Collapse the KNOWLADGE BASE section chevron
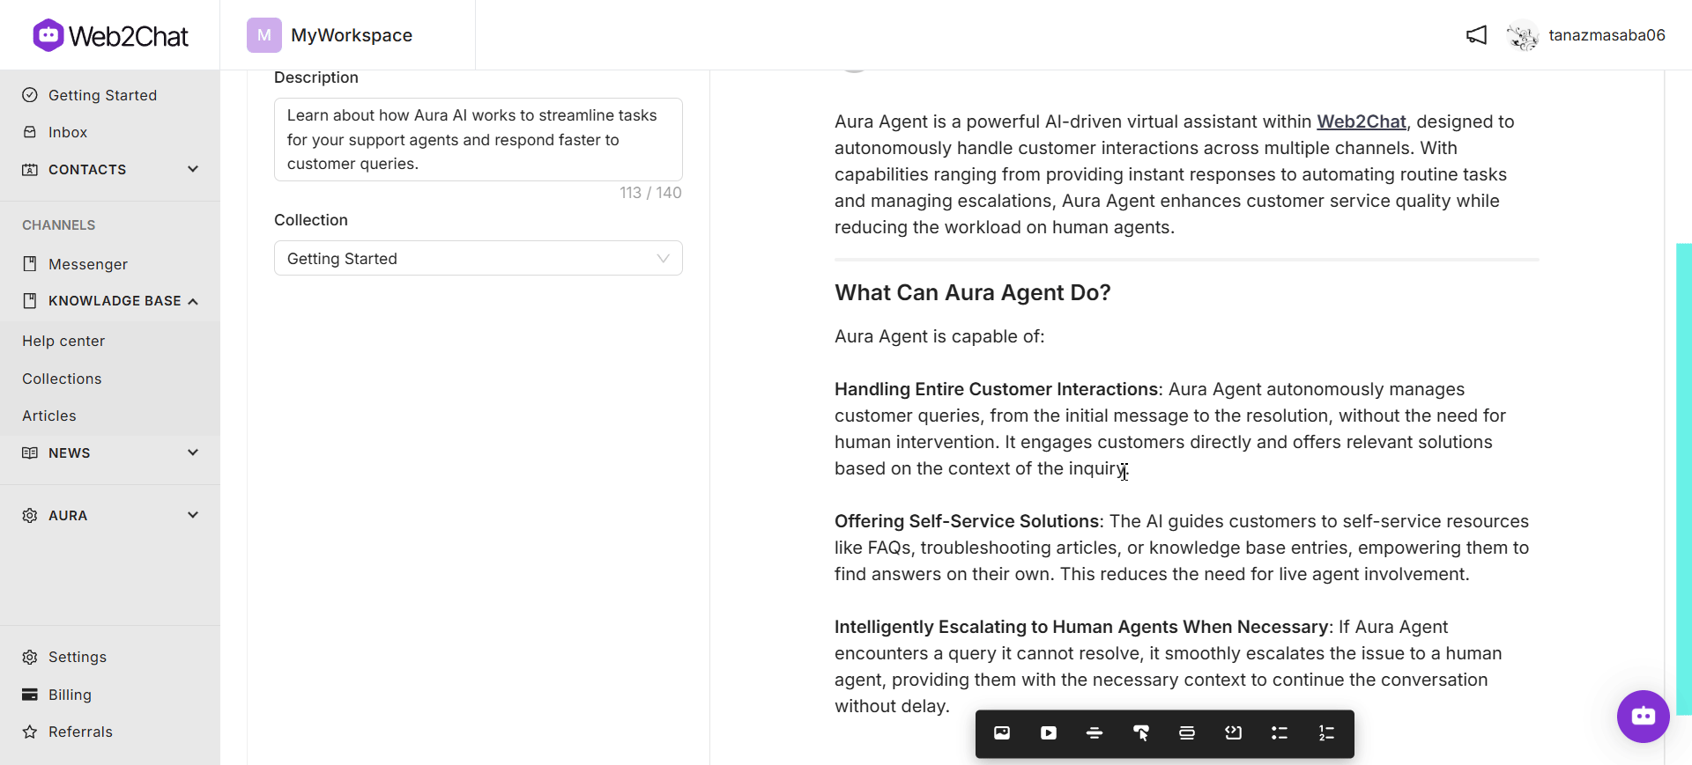 pos(193,301)
